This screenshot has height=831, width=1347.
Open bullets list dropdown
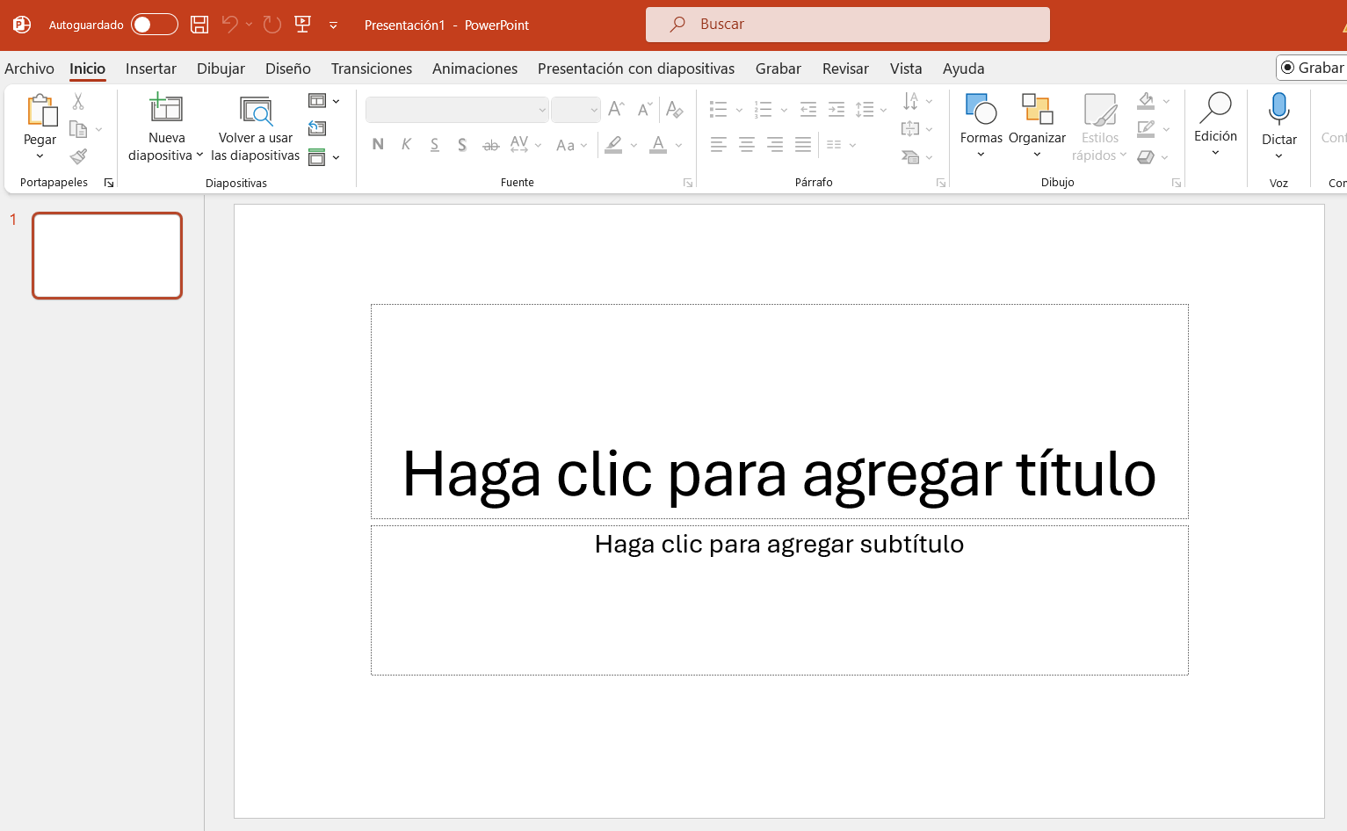738,110
